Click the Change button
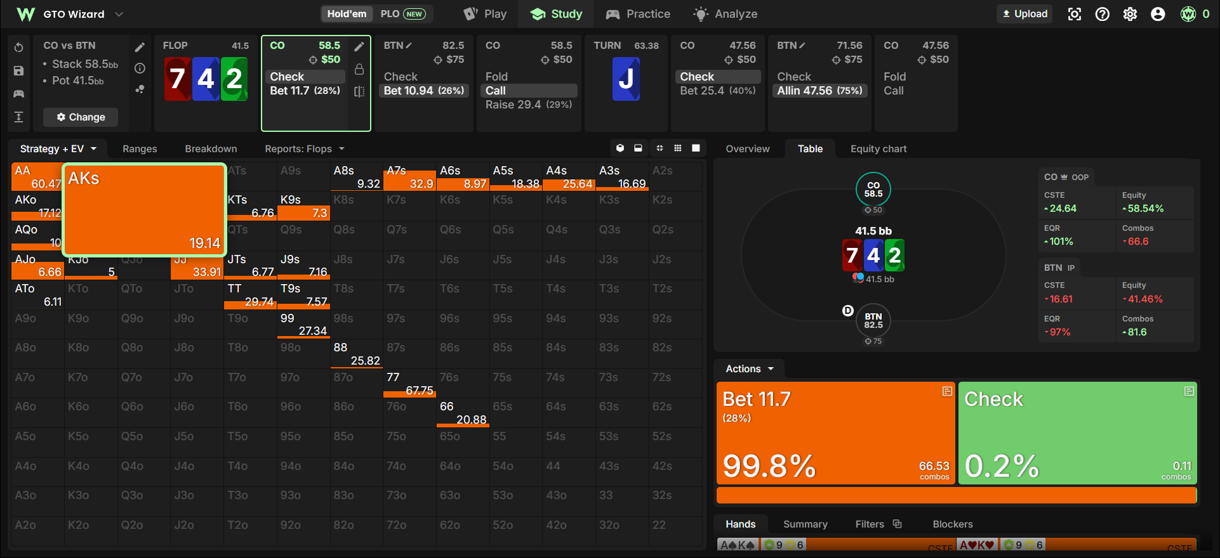This screenshot has height=558, width=1220. tap(81, 117)
